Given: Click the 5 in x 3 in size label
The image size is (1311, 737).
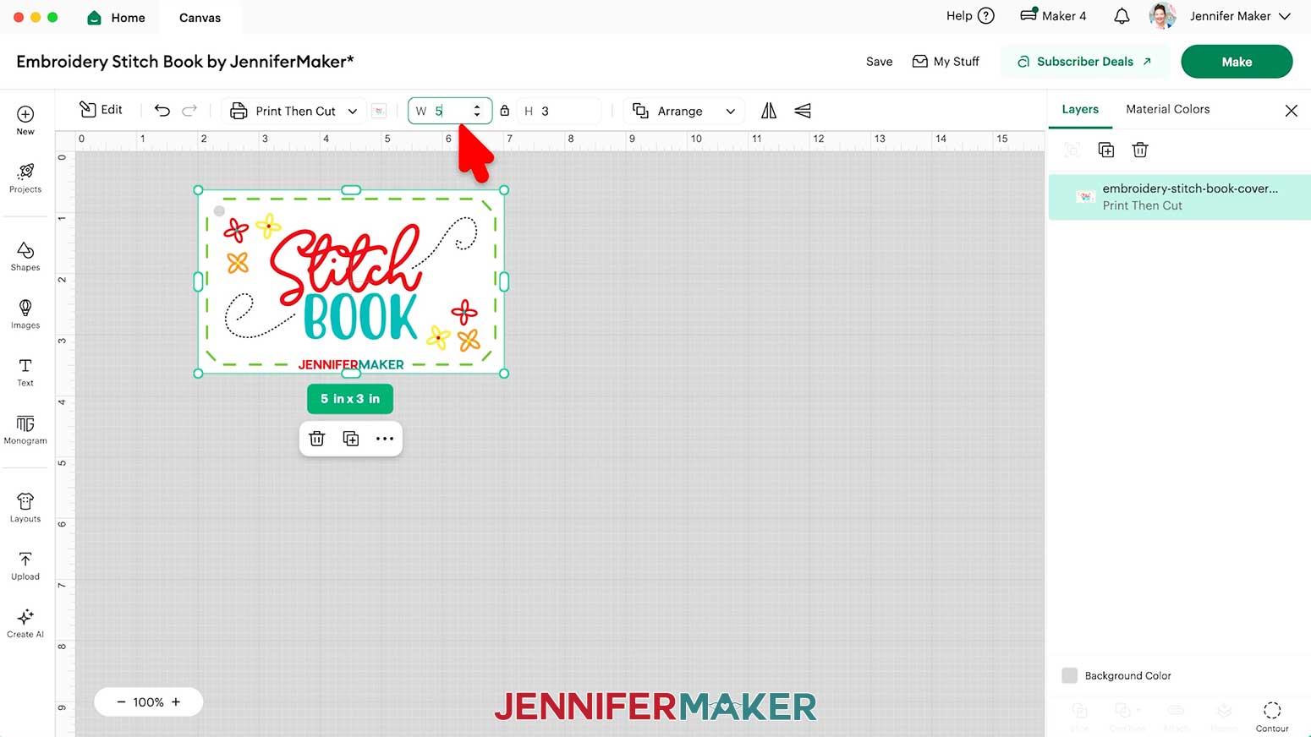Looking at the screenshot, I should pyautogui.click(x=350, y=399).
